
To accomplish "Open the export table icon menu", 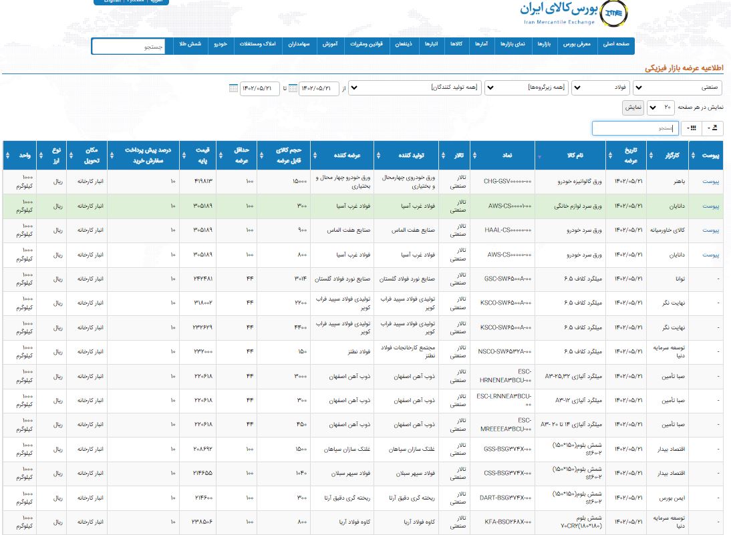I will (x=712, y=128).
